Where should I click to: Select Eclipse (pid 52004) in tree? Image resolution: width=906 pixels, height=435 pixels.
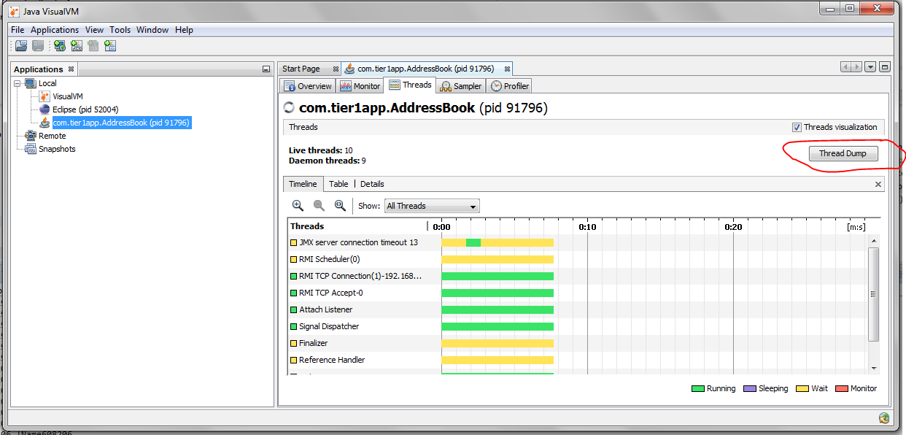click(x=85, y=109)
